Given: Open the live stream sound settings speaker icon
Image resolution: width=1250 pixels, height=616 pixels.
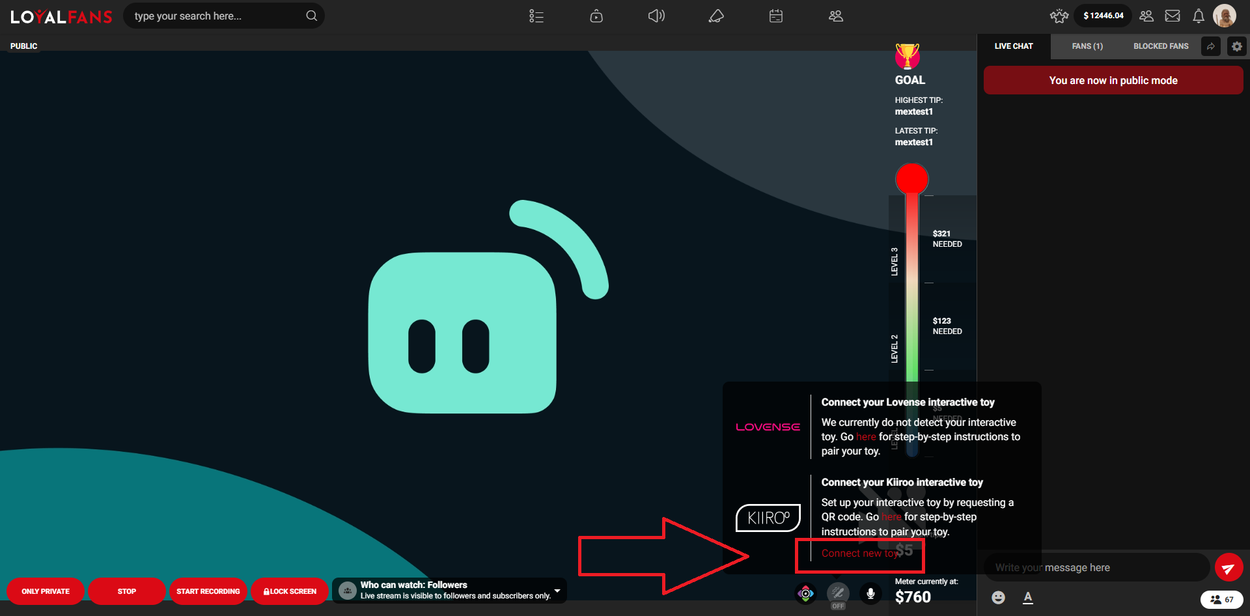Looking at the screenshot, I should click(x=656, y=16).
